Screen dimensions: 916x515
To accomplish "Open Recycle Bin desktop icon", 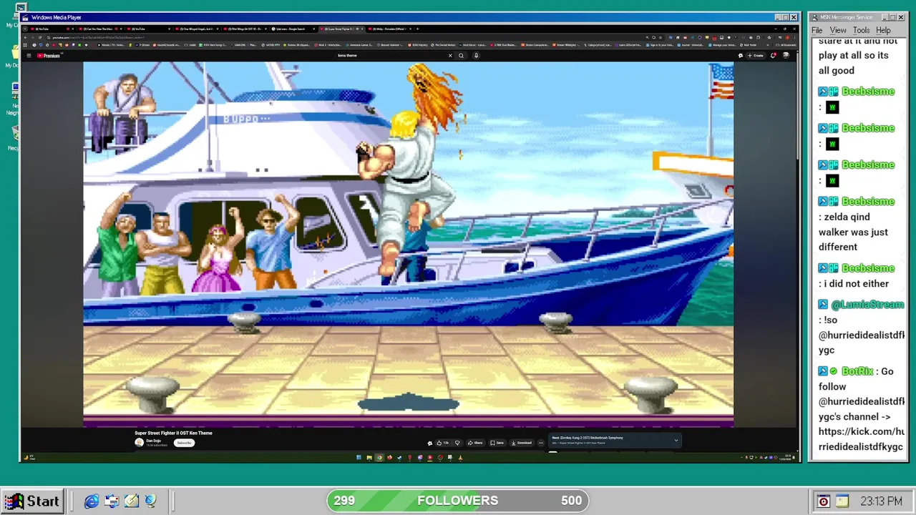I will pyautogui.click(x=14, y=136).
